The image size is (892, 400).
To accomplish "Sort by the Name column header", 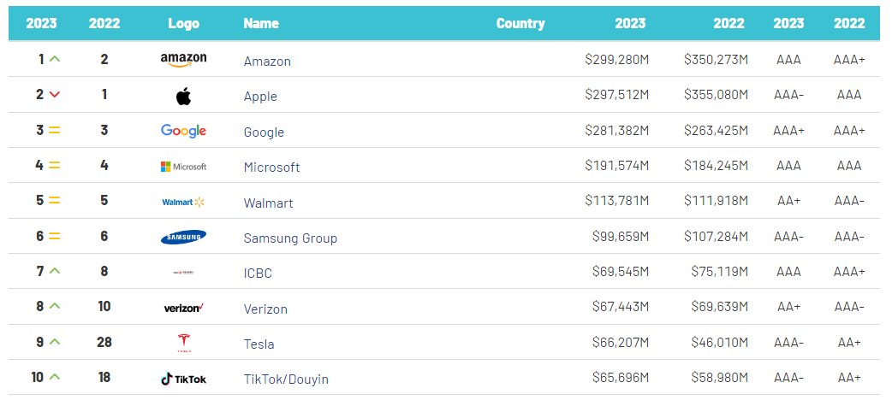I will 261,23.
